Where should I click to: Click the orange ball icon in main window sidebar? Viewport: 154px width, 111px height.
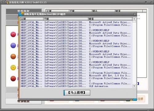13,56
